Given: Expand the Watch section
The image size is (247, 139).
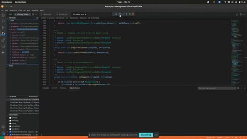Looking at the screenshot, I should (x=23, y=66).
